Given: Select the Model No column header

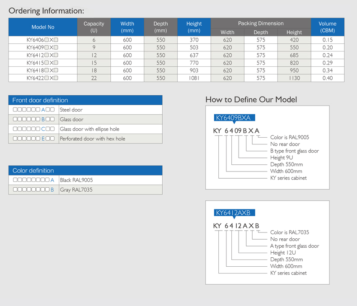Looking at the screenshot, I should point(43,27).
